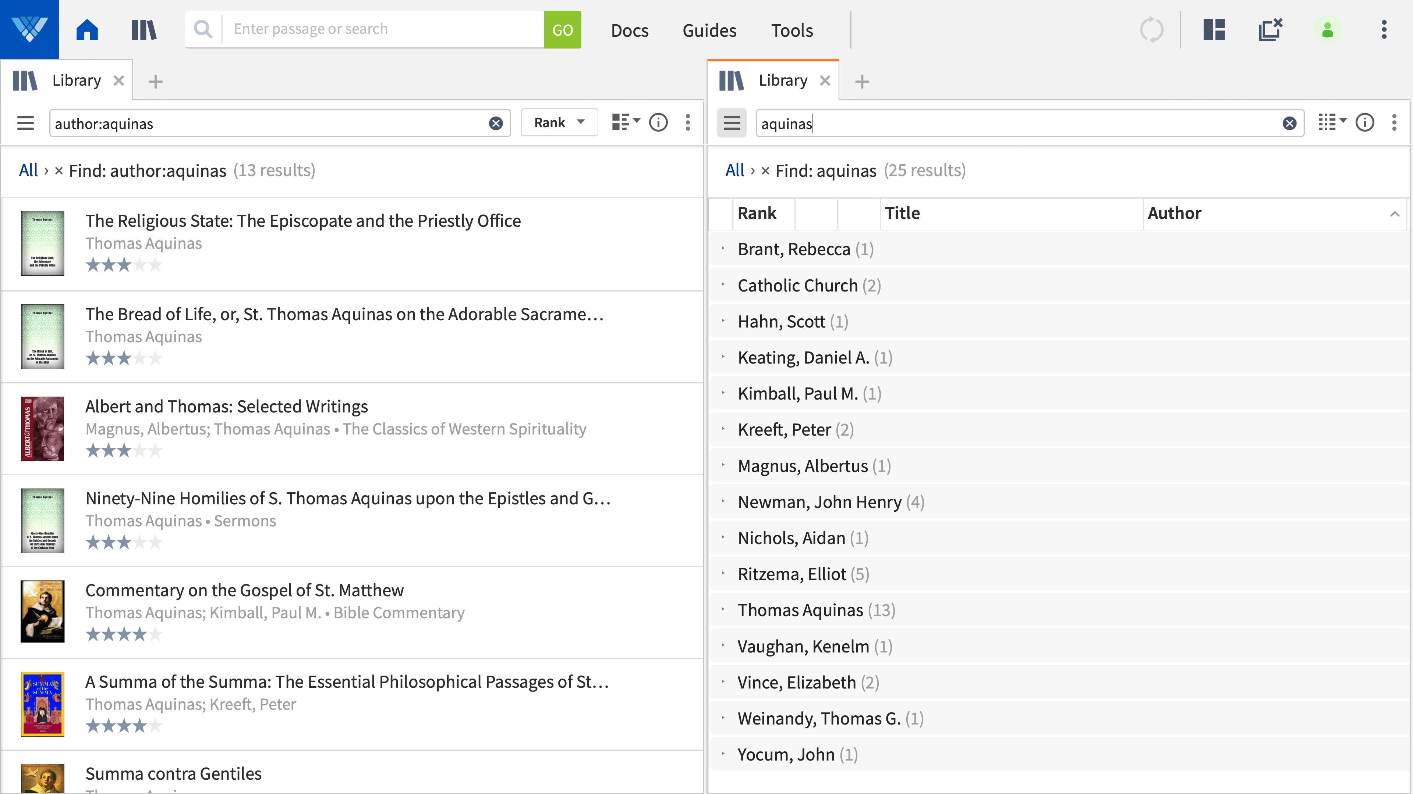Image resolution: width=1413 pixels, height=794 pixels.
Task: Expand the Newman, John Henry group
Action: 723,501
